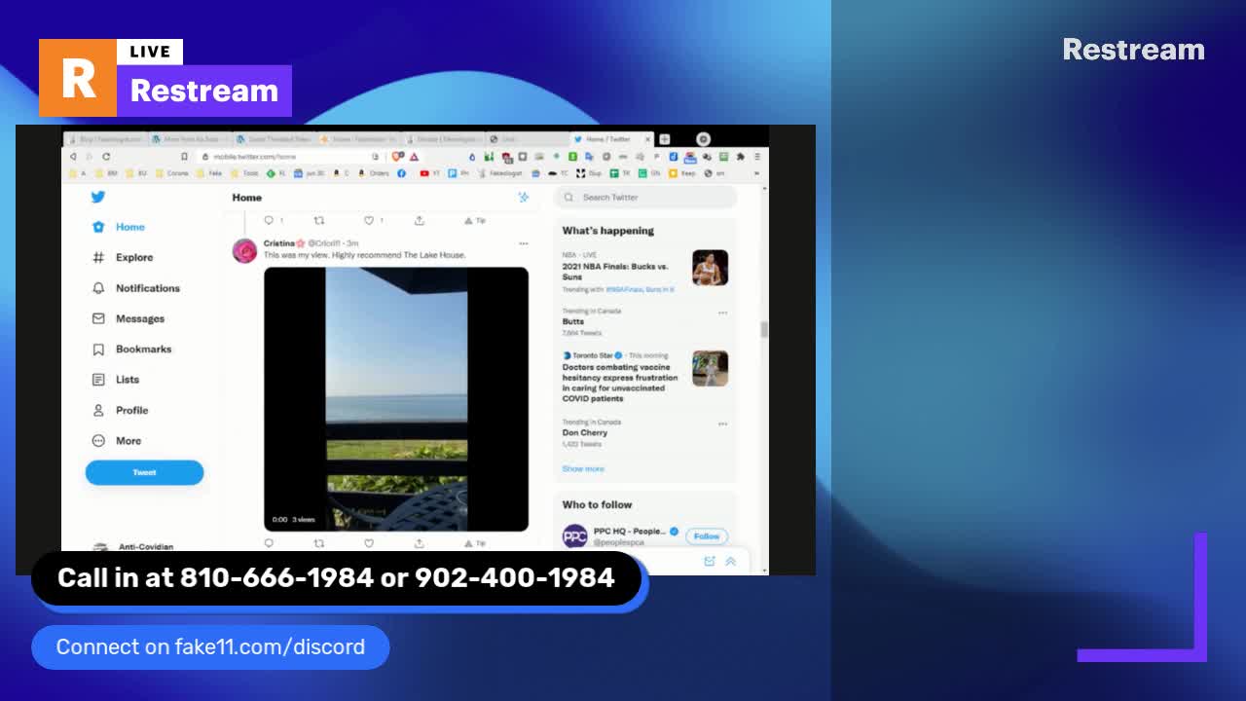Open Cristina's profile avatar
Image resolution: width=1246 pixels, height=701 pixels.
(244, 250)
